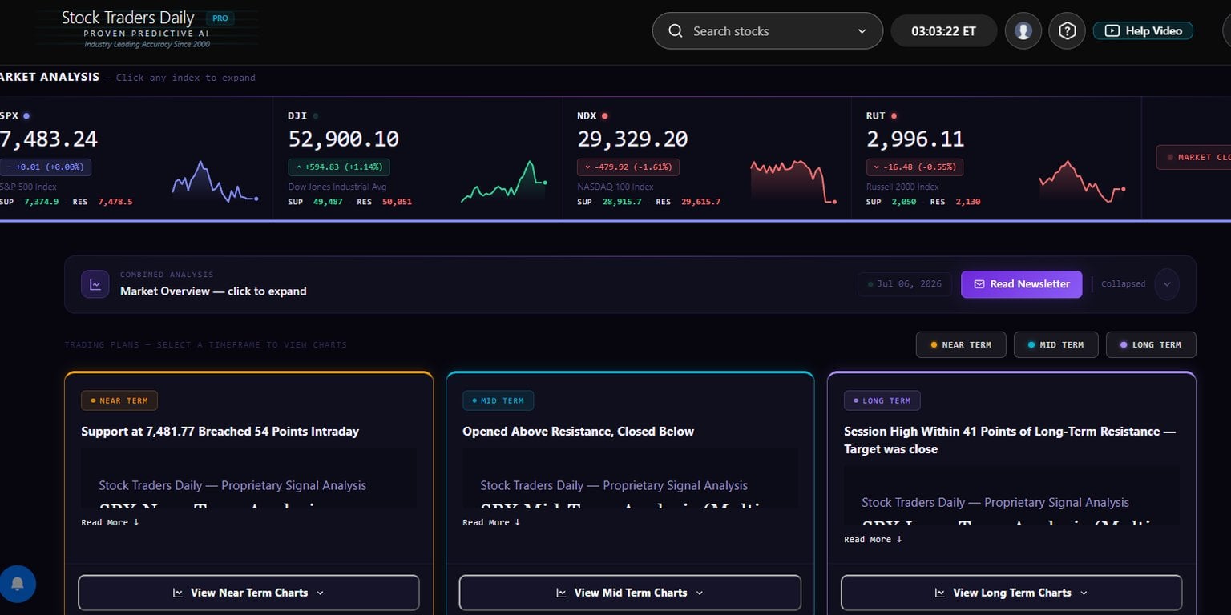This screenshot has height=615, width=1231.
Task: Click headline Opened Above Resistance, Closed Below
Action: tap(578, 432)
